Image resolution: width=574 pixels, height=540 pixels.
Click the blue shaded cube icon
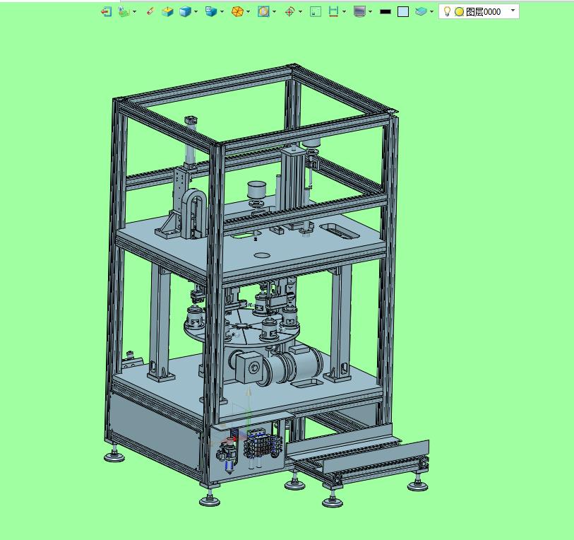[x=185, y=12]
